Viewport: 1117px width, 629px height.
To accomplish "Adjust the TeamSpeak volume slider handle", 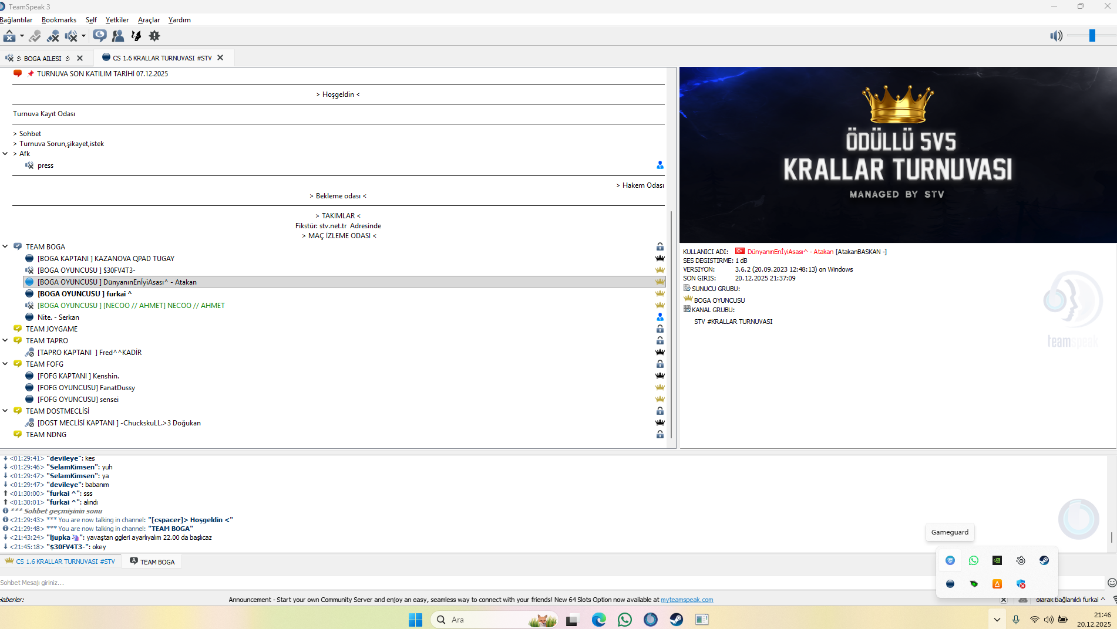I will pyautogui.click(x=1092, y=36).
